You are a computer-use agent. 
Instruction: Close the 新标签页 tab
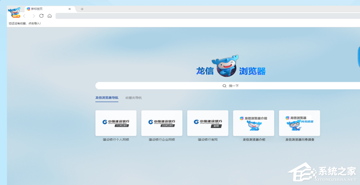click(69, 9)
